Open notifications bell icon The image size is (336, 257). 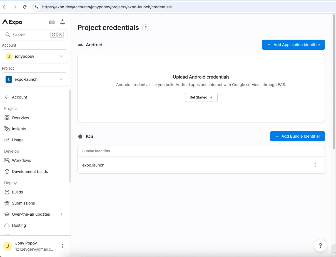coord(63,22)
